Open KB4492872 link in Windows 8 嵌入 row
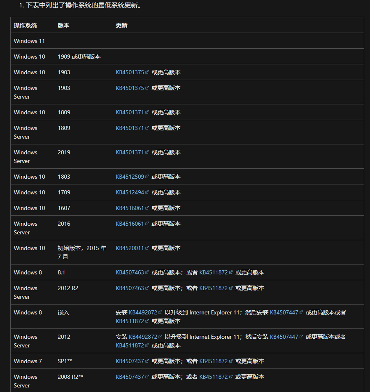Viewport: 370px width, 392px height. coord(143,312)
